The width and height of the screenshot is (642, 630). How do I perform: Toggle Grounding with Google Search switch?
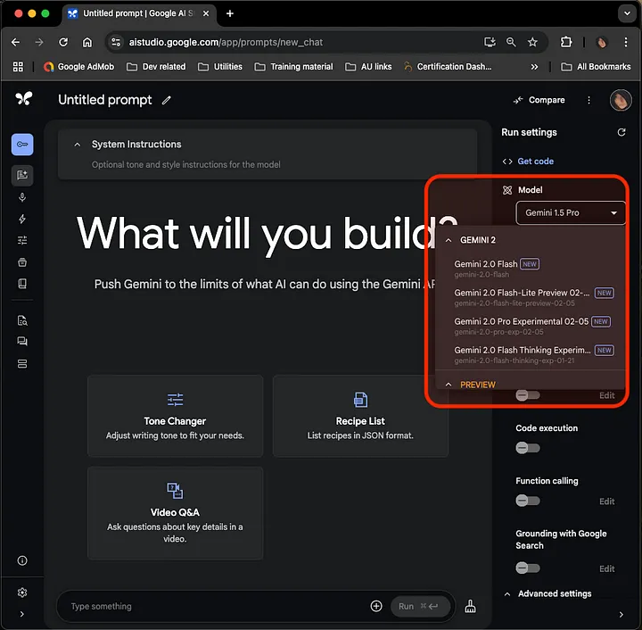528,568
